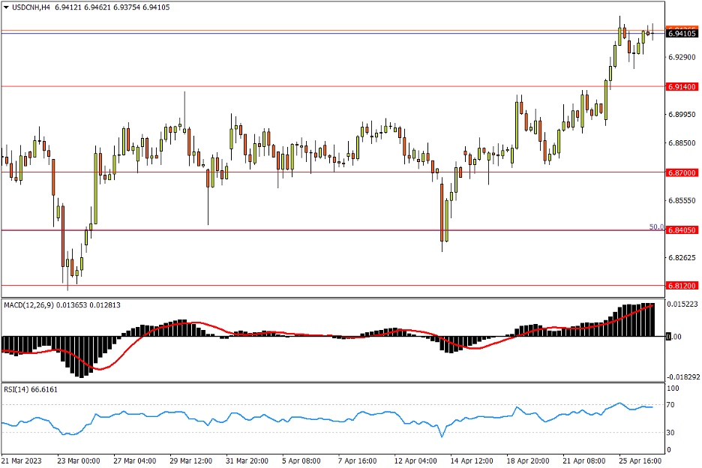Click the RSI 70 level scale value
702x468 pixels.
(673, 405)
